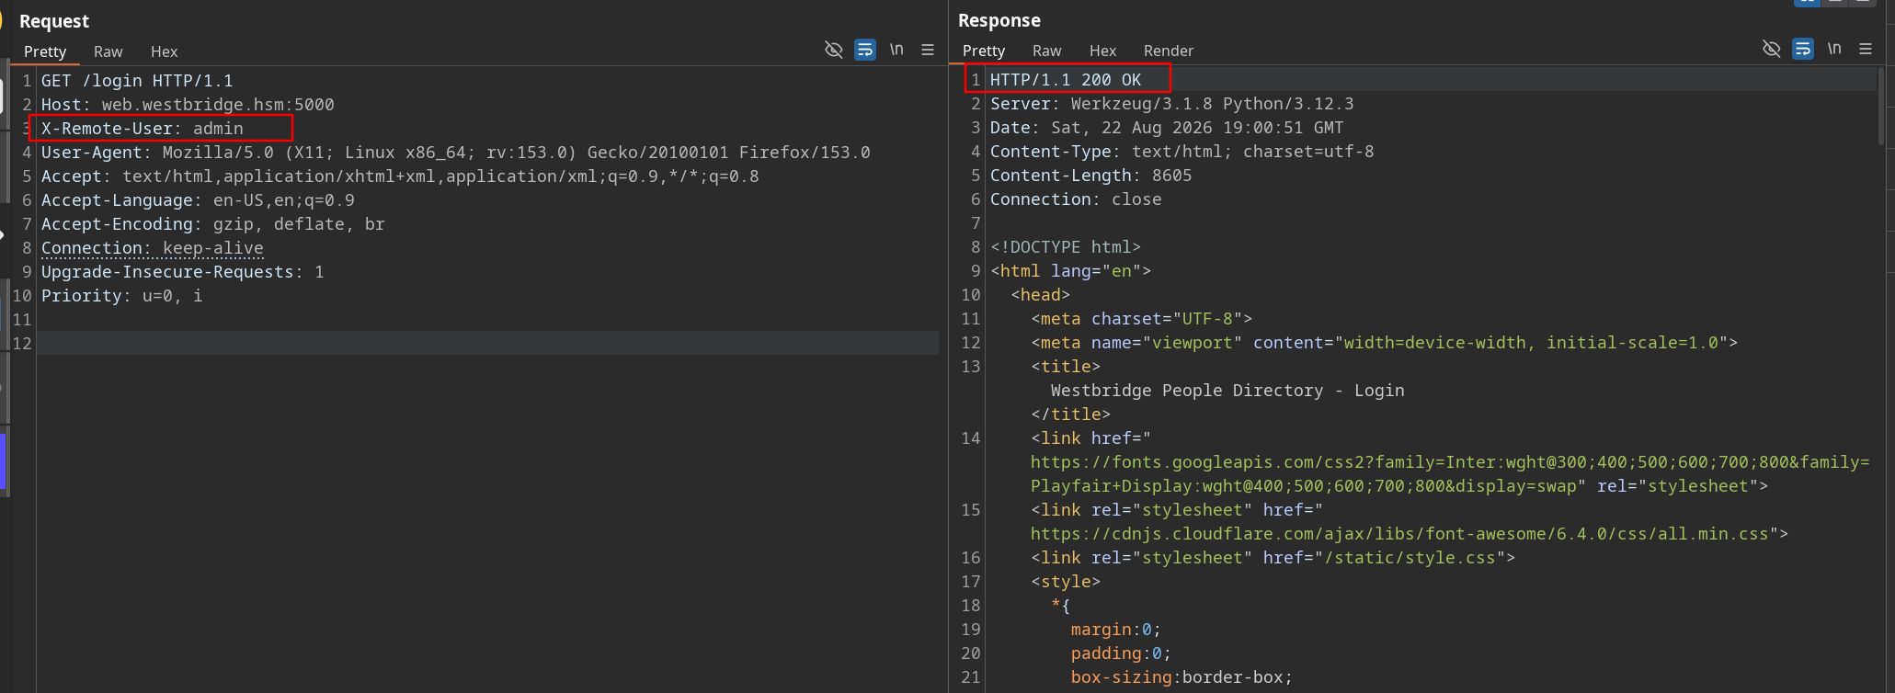Click the 'Accept: text/html' header line
The width and height of the screenshot is (1895, 693).
[x=400, y=176]
